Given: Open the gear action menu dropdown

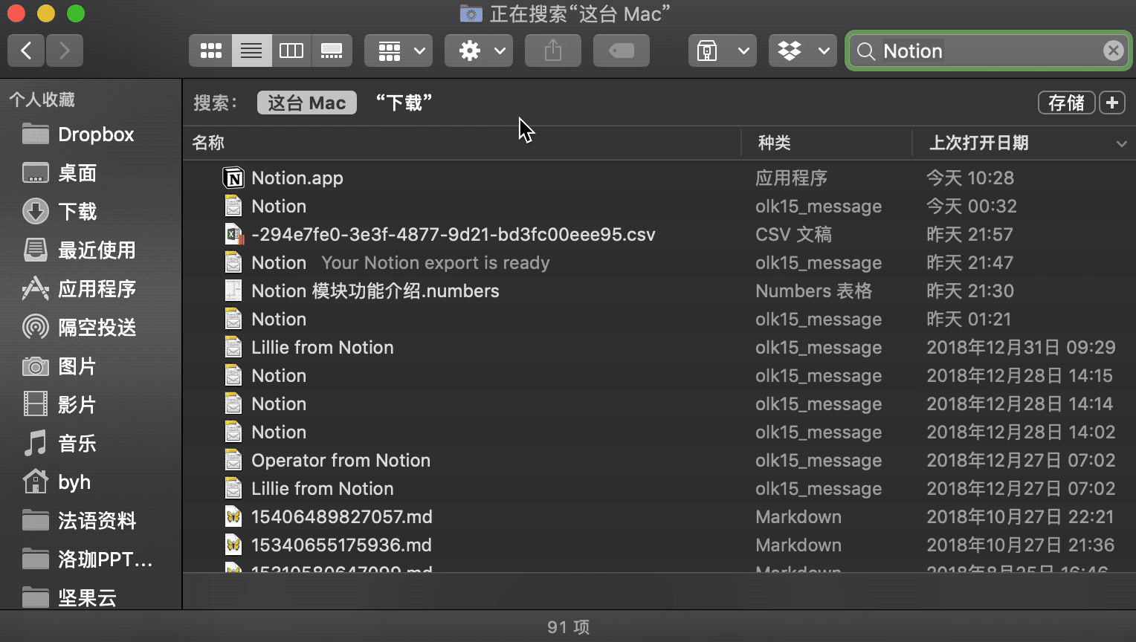Looking at the screenshot, I should [479, 51].
